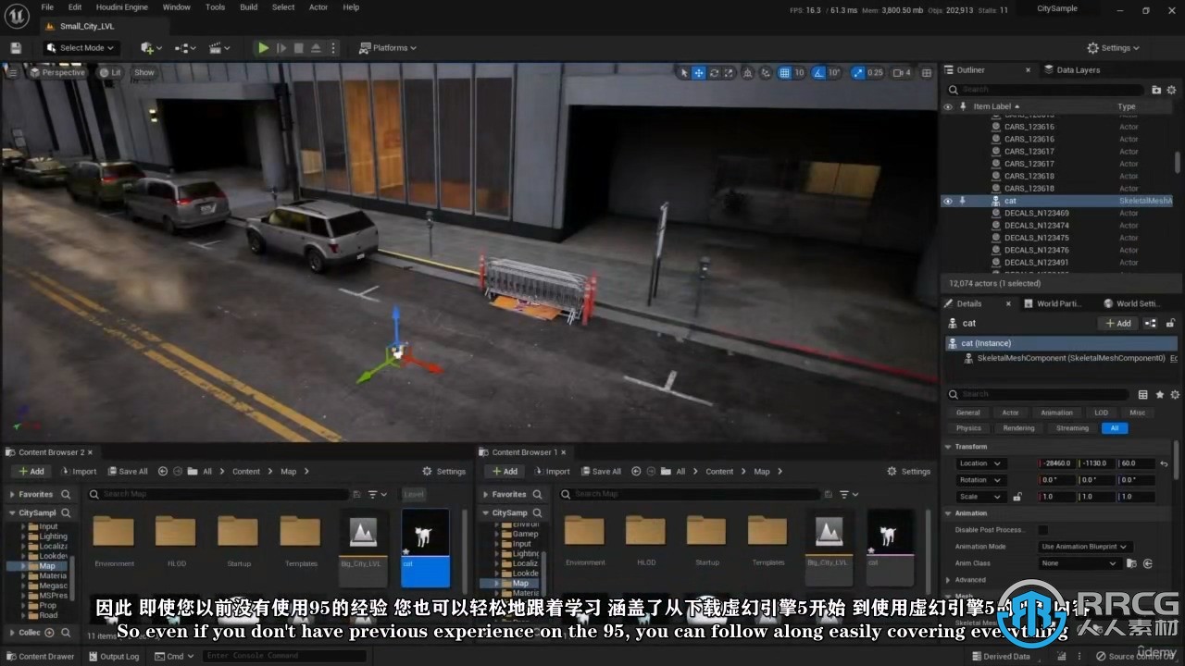Screen dimensions: 1185x666
Task: Select DECALS_N123474 in the Outliner
Action: point(1036,226)
